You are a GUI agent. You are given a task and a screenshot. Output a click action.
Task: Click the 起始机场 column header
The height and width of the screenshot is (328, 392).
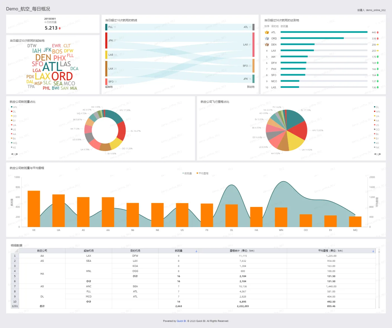tap(89, 251)
